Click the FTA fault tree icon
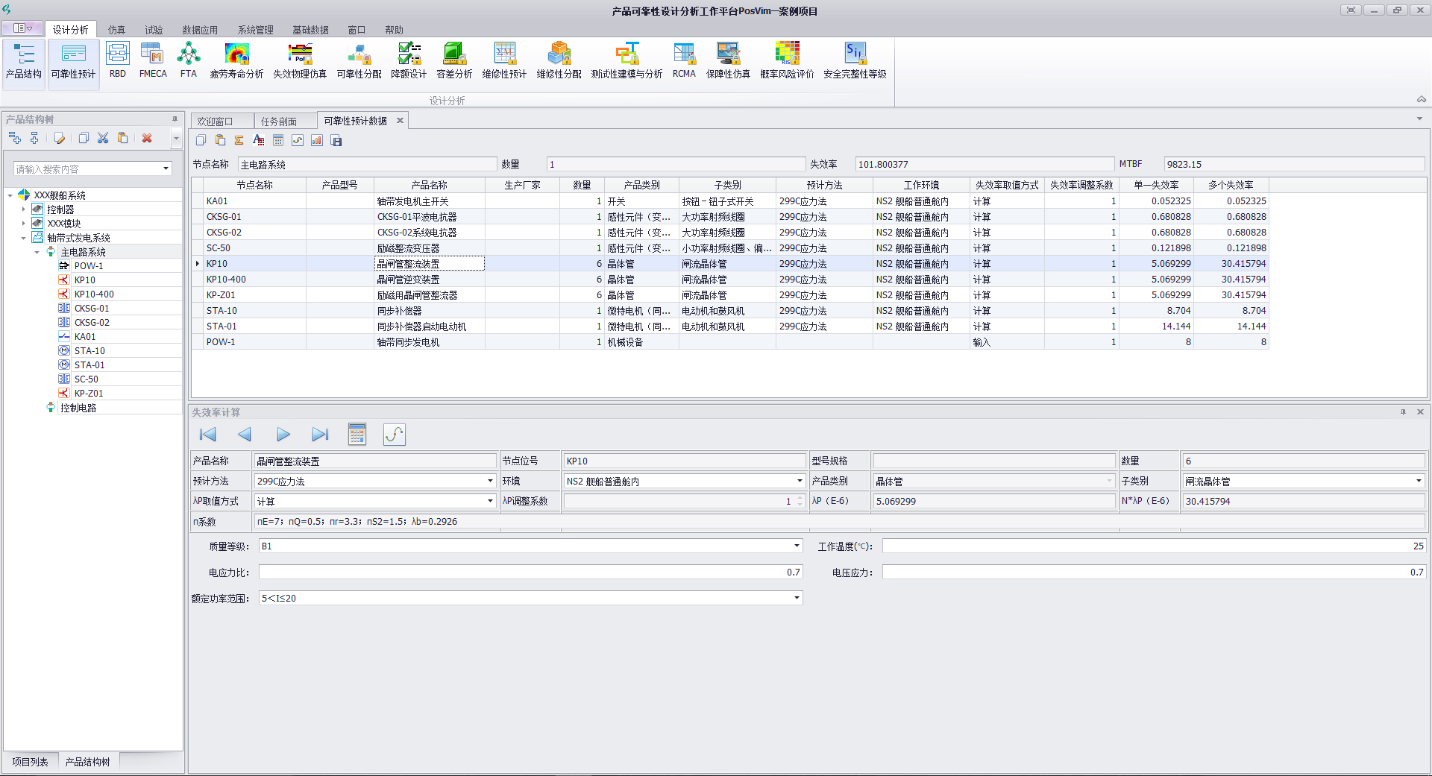Image resolution: width=1432 pixels, height=776 pixels. [189, 60]
